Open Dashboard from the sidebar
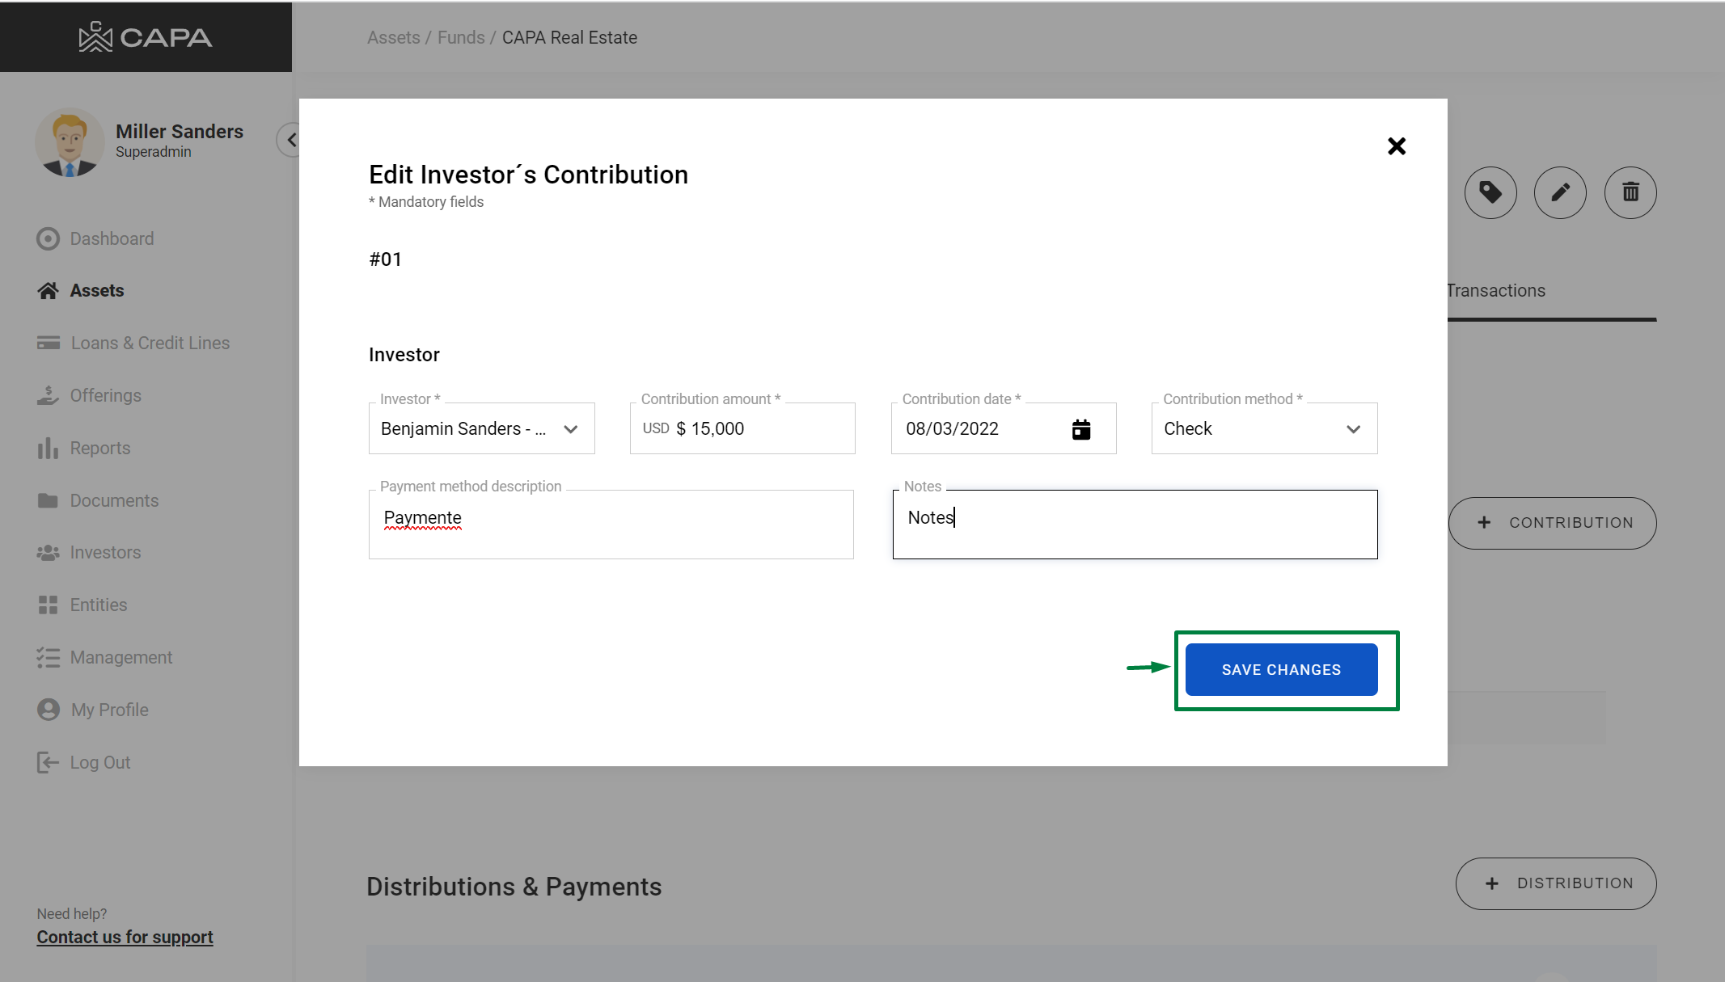The width and height of the screenshot is (1725, 982). pos(112,238)
